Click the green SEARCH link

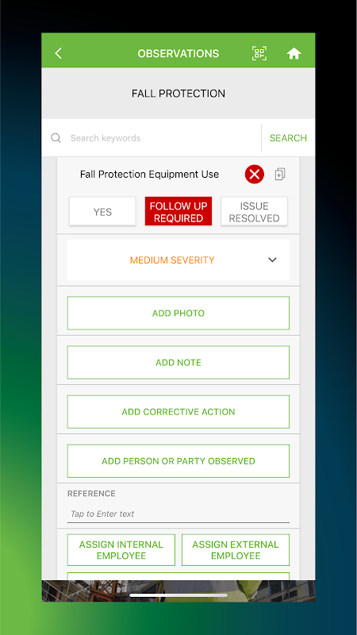(288, 138)
